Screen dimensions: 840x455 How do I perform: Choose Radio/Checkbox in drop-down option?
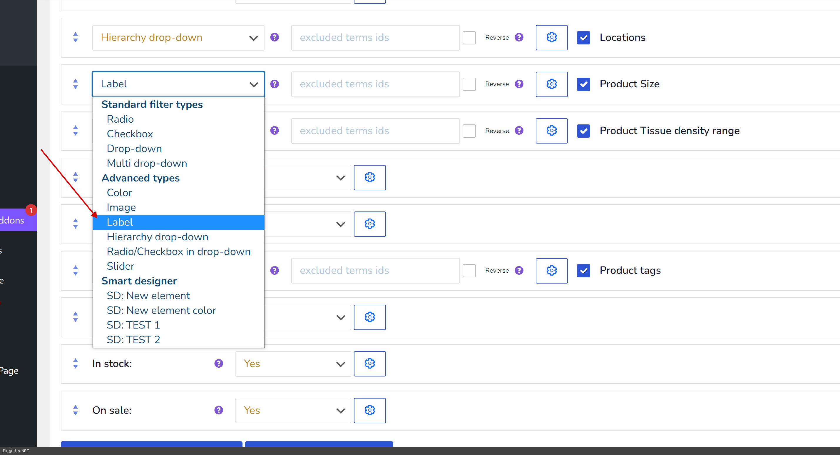pos(178,252)
